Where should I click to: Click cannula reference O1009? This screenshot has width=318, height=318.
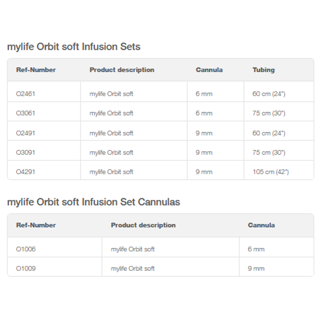coord(26,269)
